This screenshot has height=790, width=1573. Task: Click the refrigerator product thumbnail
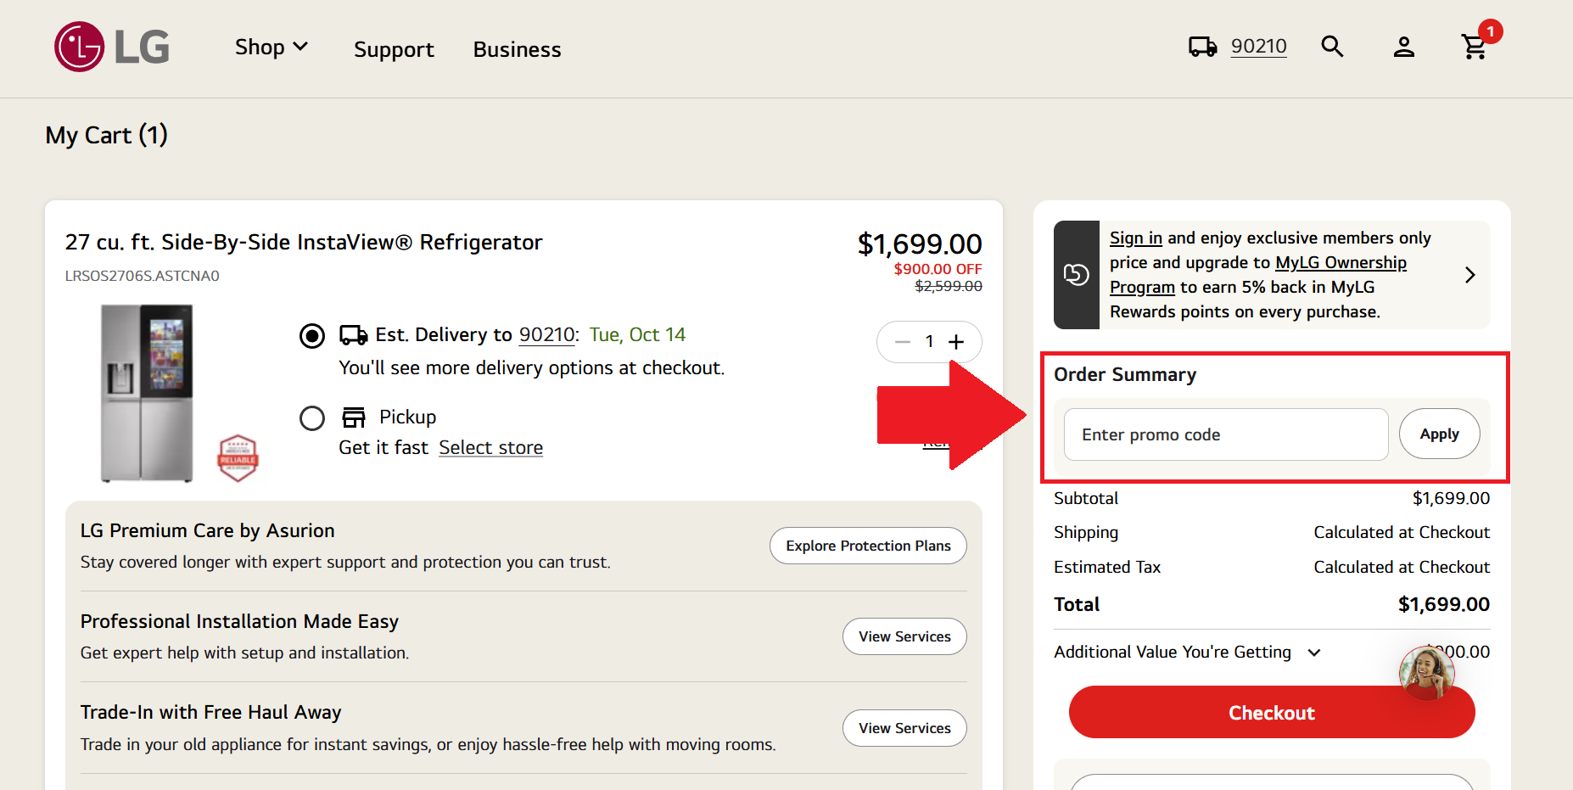tap(148, 394)
